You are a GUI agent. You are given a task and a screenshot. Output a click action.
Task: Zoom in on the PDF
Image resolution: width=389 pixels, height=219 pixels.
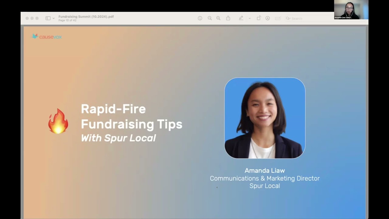tap(218, 18)
